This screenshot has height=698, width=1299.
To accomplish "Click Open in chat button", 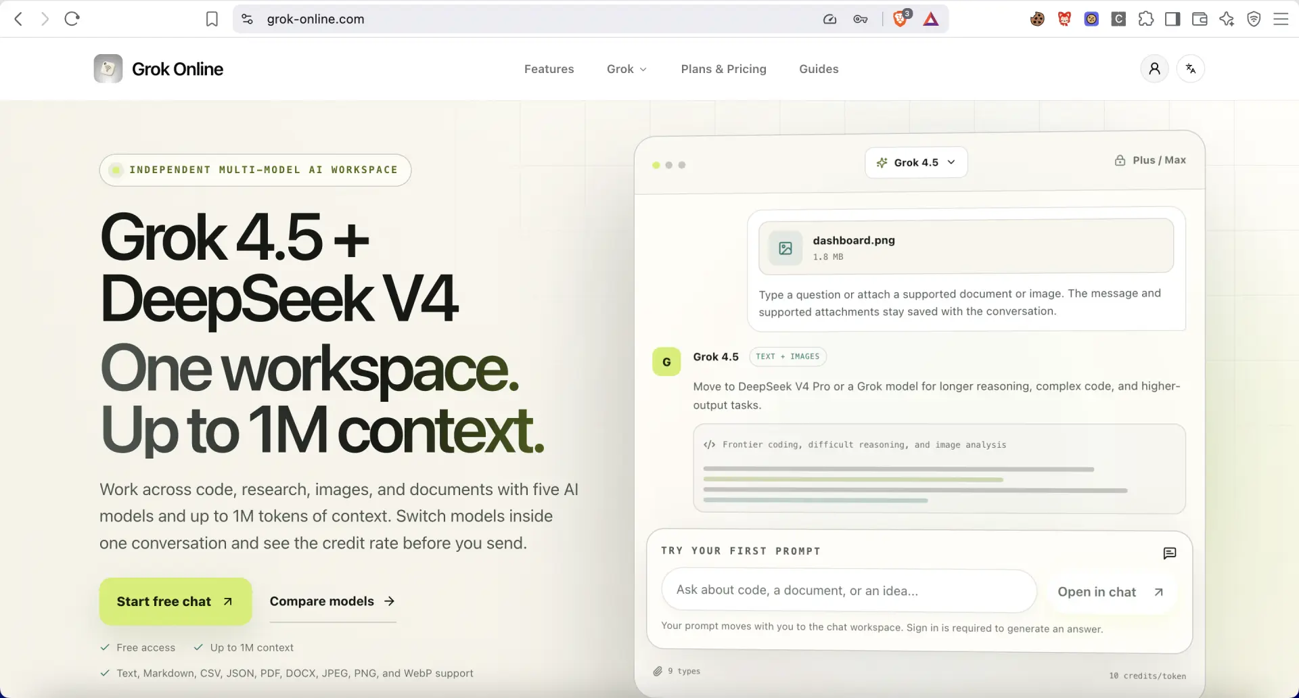I will (x=1110, y=592).
